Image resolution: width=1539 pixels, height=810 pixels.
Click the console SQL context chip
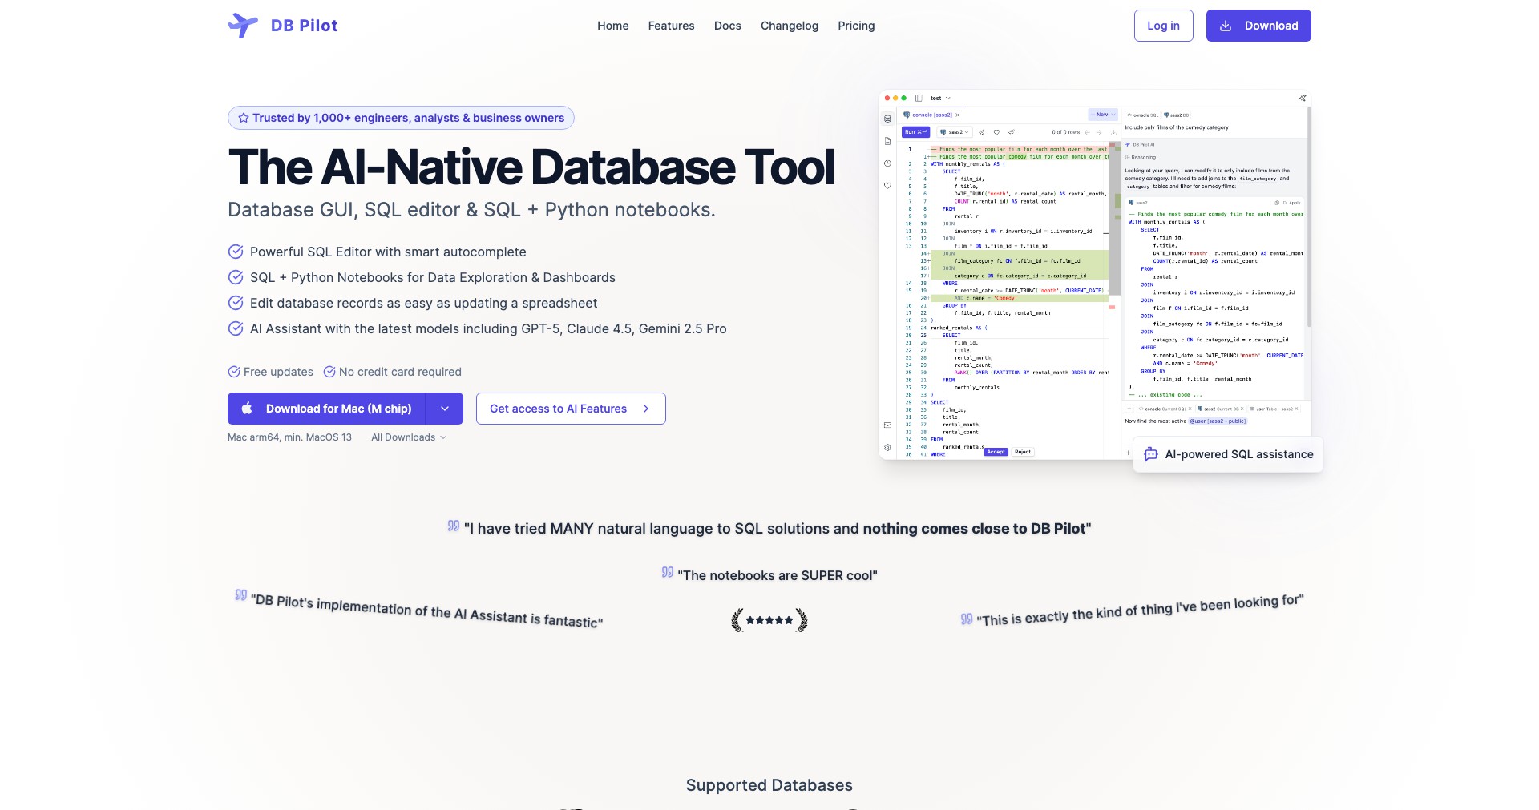click(1142, 115)
